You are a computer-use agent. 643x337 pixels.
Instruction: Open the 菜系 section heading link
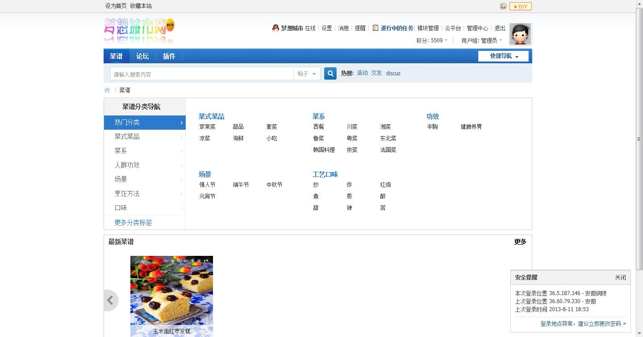pos(319,116)
